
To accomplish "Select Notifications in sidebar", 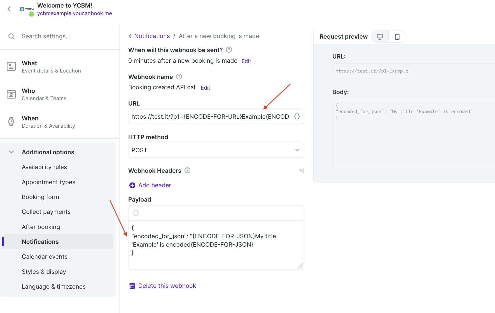I will coord(57,242).
